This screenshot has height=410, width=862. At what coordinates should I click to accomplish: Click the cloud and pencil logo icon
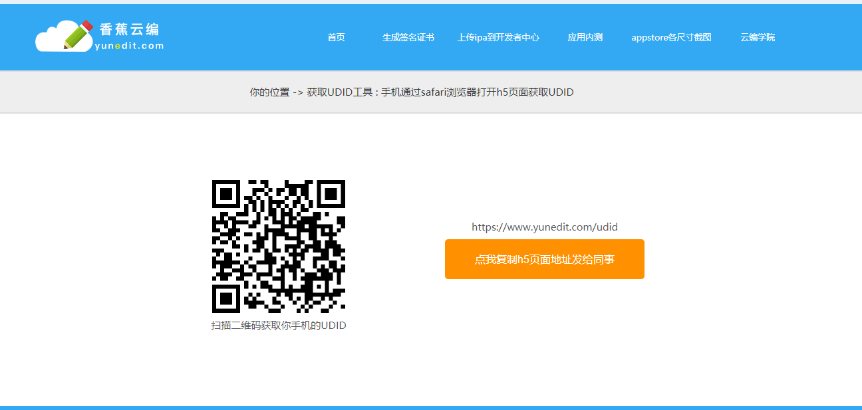64,36
